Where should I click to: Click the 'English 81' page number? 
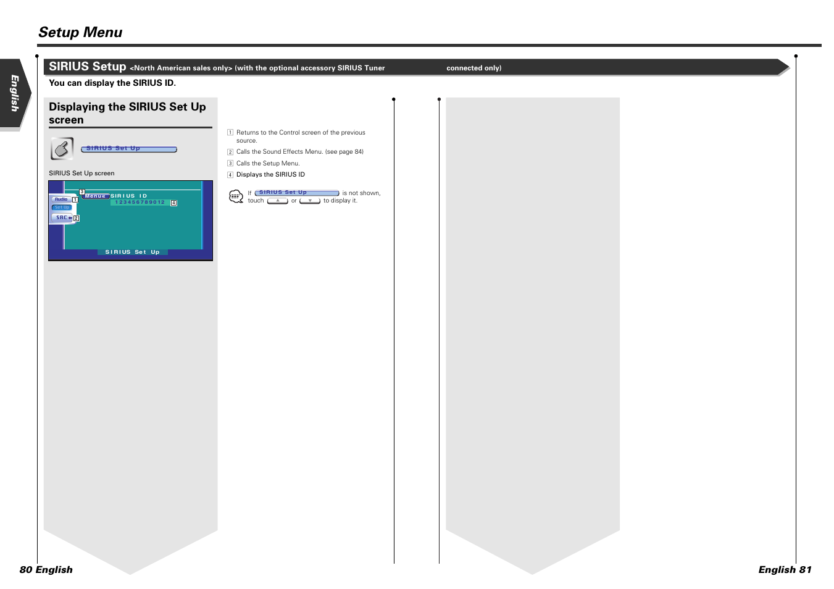click(785, 570)
